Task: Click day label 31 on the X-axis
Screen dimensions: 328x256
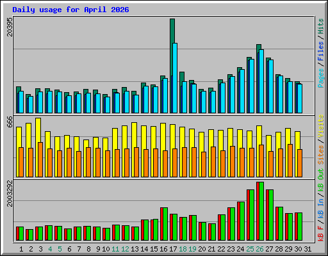Action: click(x=307, y=249)
